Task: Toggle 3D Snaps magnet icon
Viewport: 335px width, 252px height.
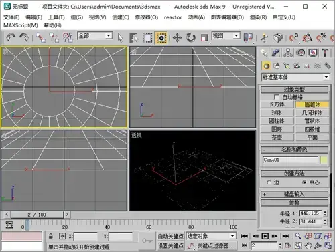Action: (x=293, y=37)
